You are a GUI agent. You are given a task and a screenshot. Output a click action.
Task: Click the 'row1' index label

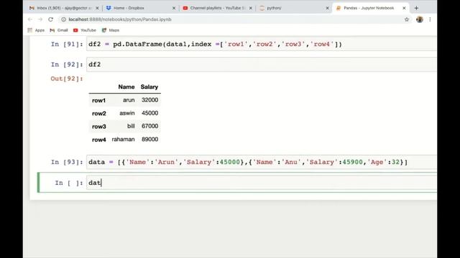coord(98,100)
